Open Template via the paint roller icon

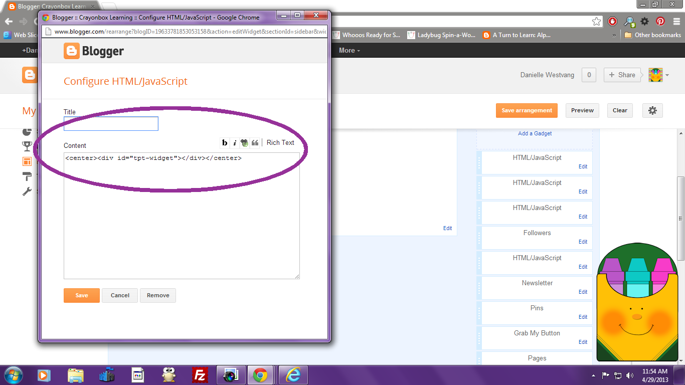(x=28, y=176)
